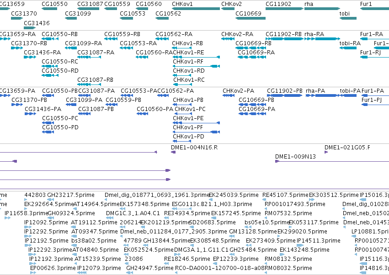The image size is (389, 275).
Task: Select transcript CHKov1-RE
Action: [x=188, y=53]
